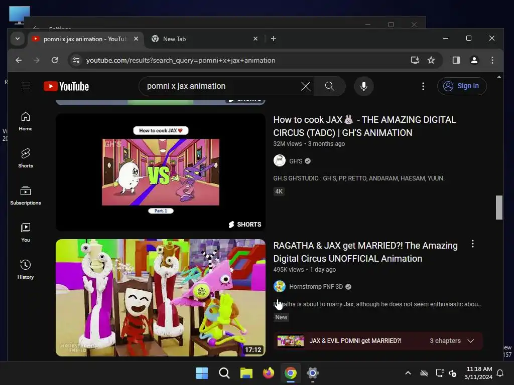Image resolution: width=514 pixels, height=385 pixels.
Task: Open Settings app from the taskbar
Action: 312,373
